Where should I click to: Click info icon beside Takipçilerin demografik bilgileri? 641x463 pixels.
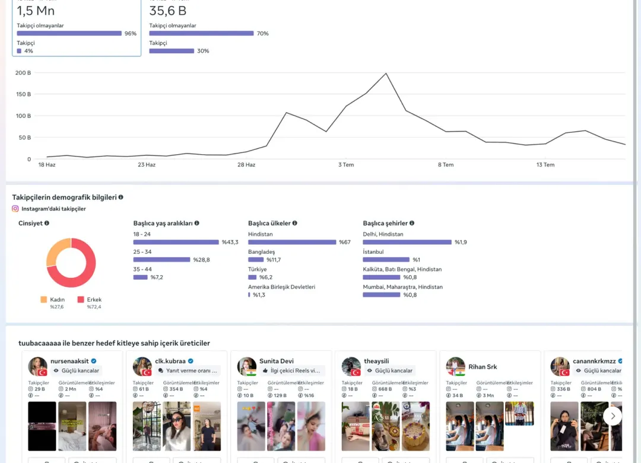[121, 197]
